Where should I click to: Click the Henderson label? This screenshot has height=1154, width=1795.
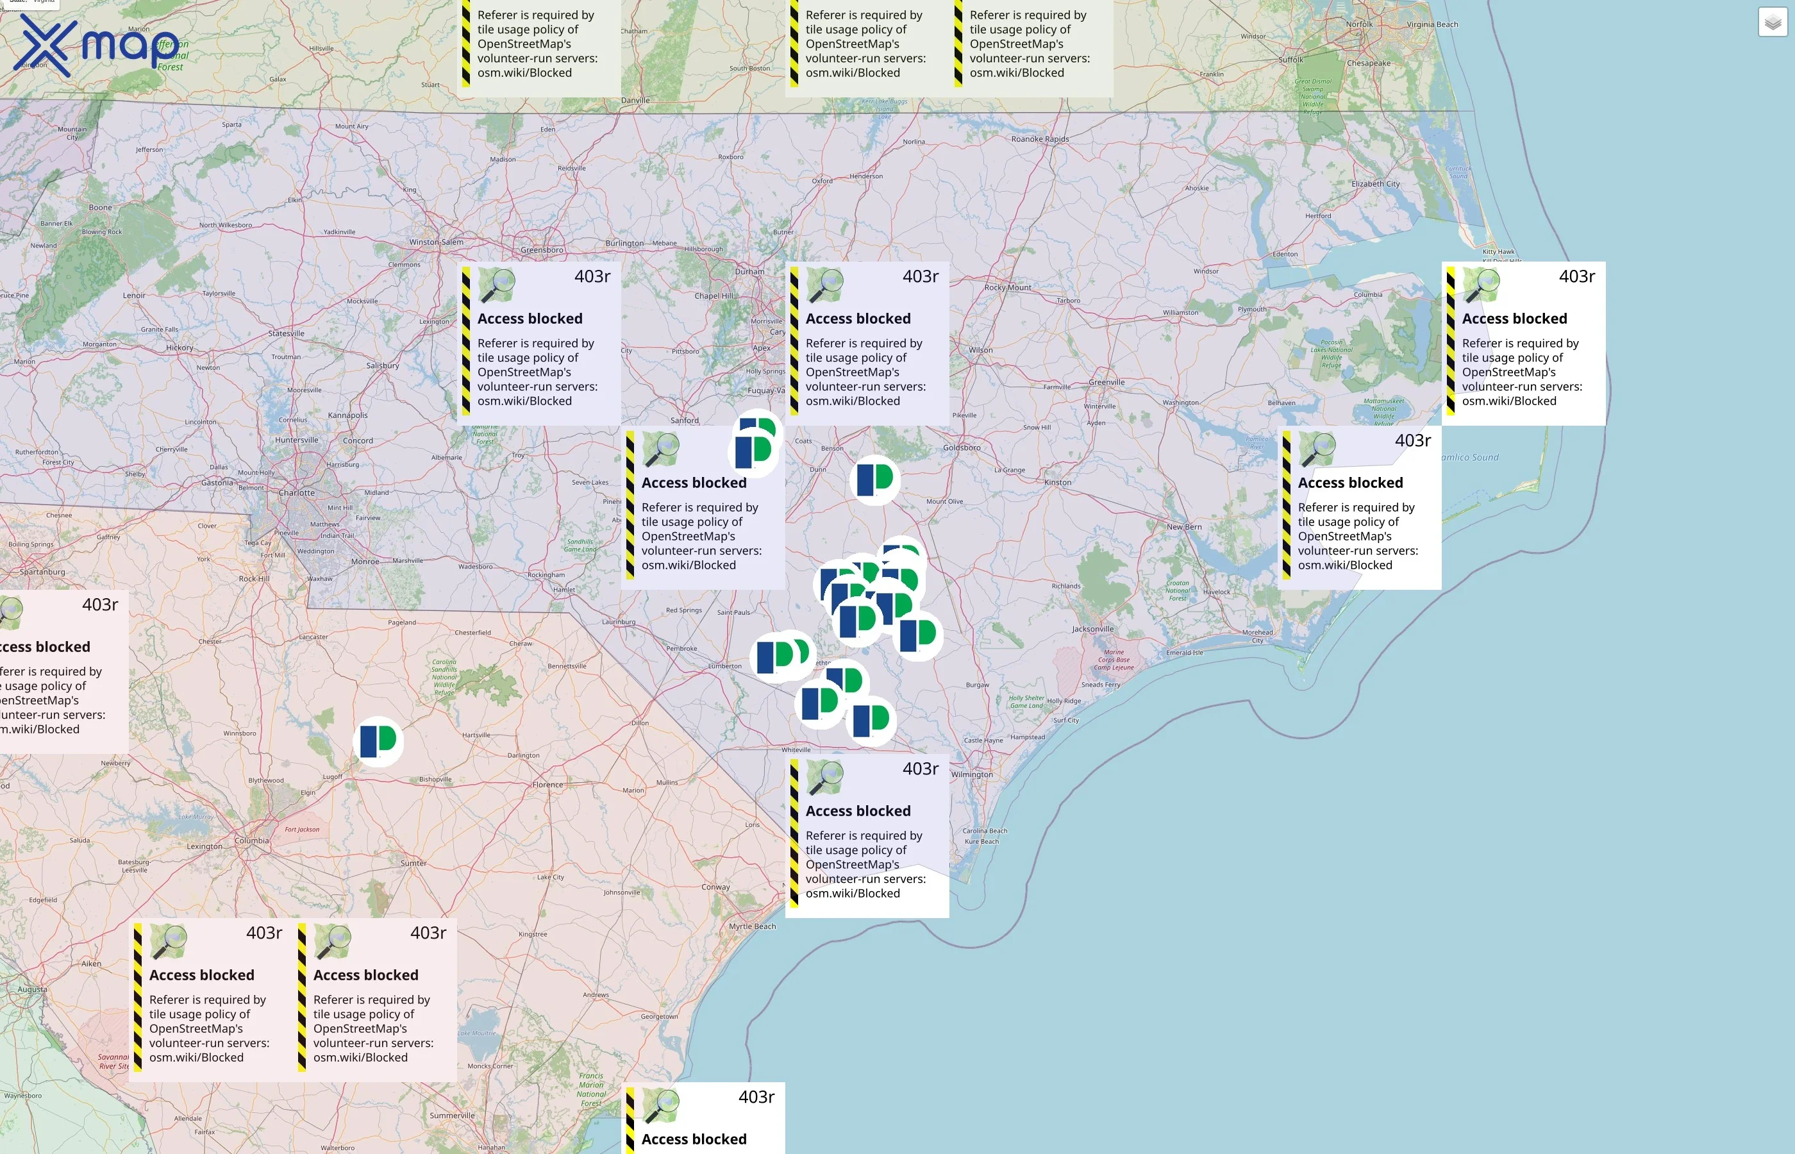point(866,176)
